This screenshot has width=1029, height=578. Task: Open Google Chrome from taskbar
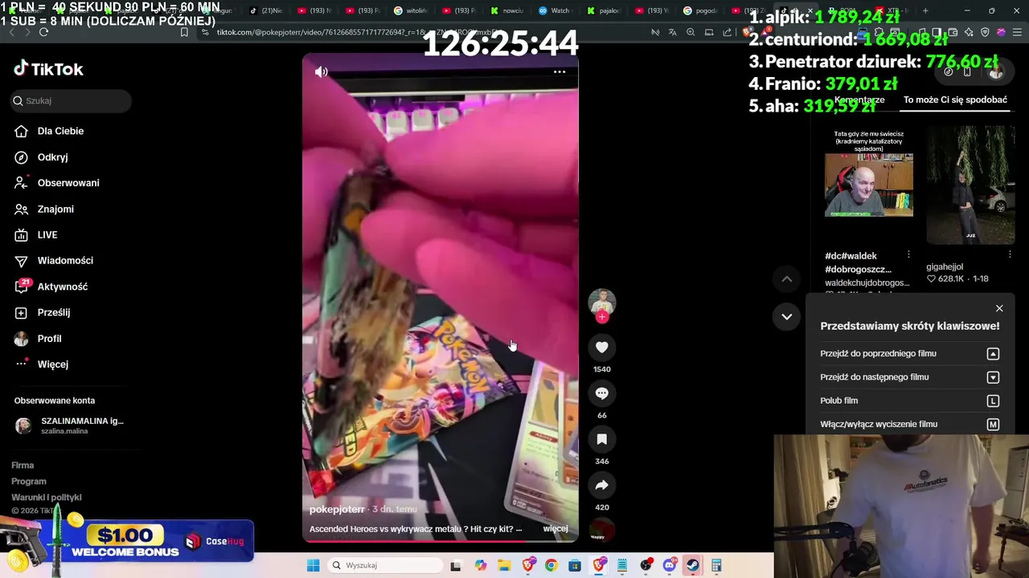(x=551, y=565)
